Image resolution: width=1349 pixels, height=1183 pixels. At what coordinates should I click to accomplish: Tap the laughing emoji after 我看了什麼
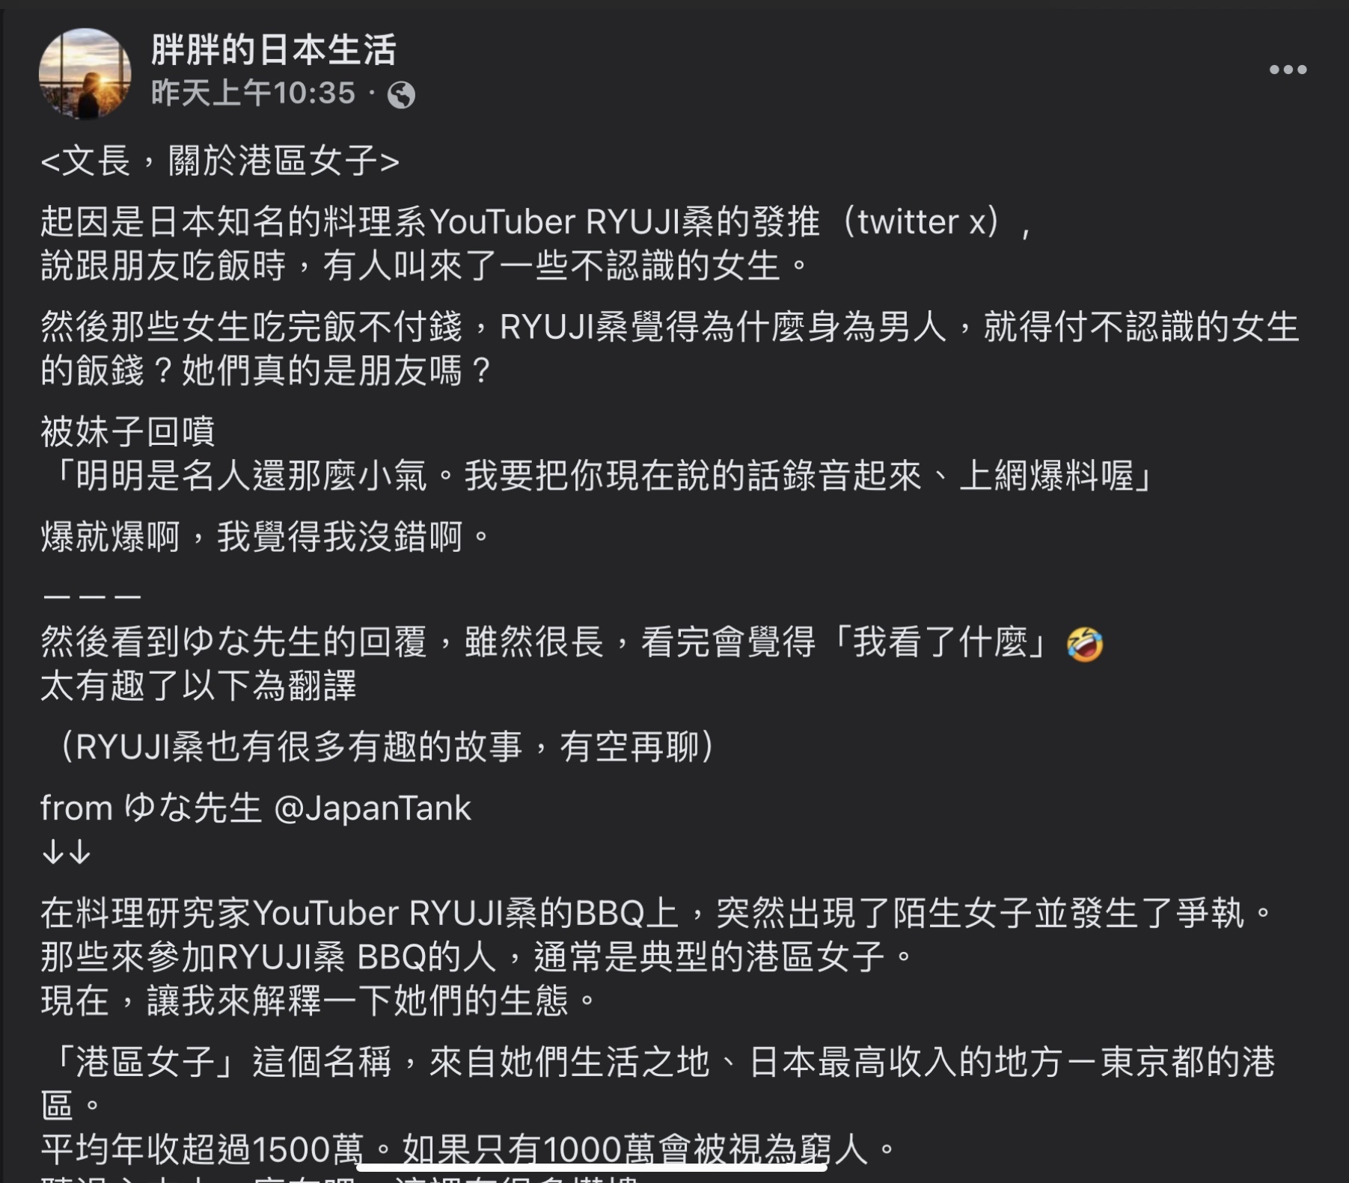(1085, 644)
